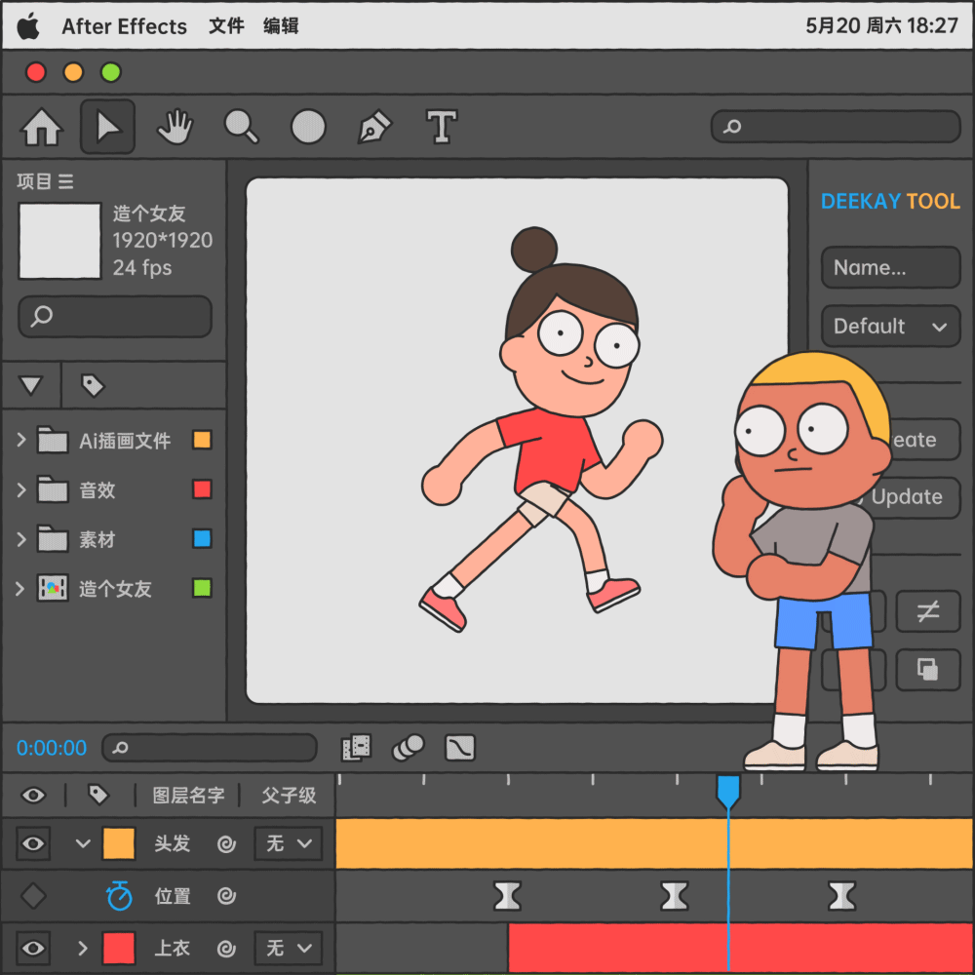Click the eye column header in timeline
Screen dimensions: 975x975
pos(33,795)
